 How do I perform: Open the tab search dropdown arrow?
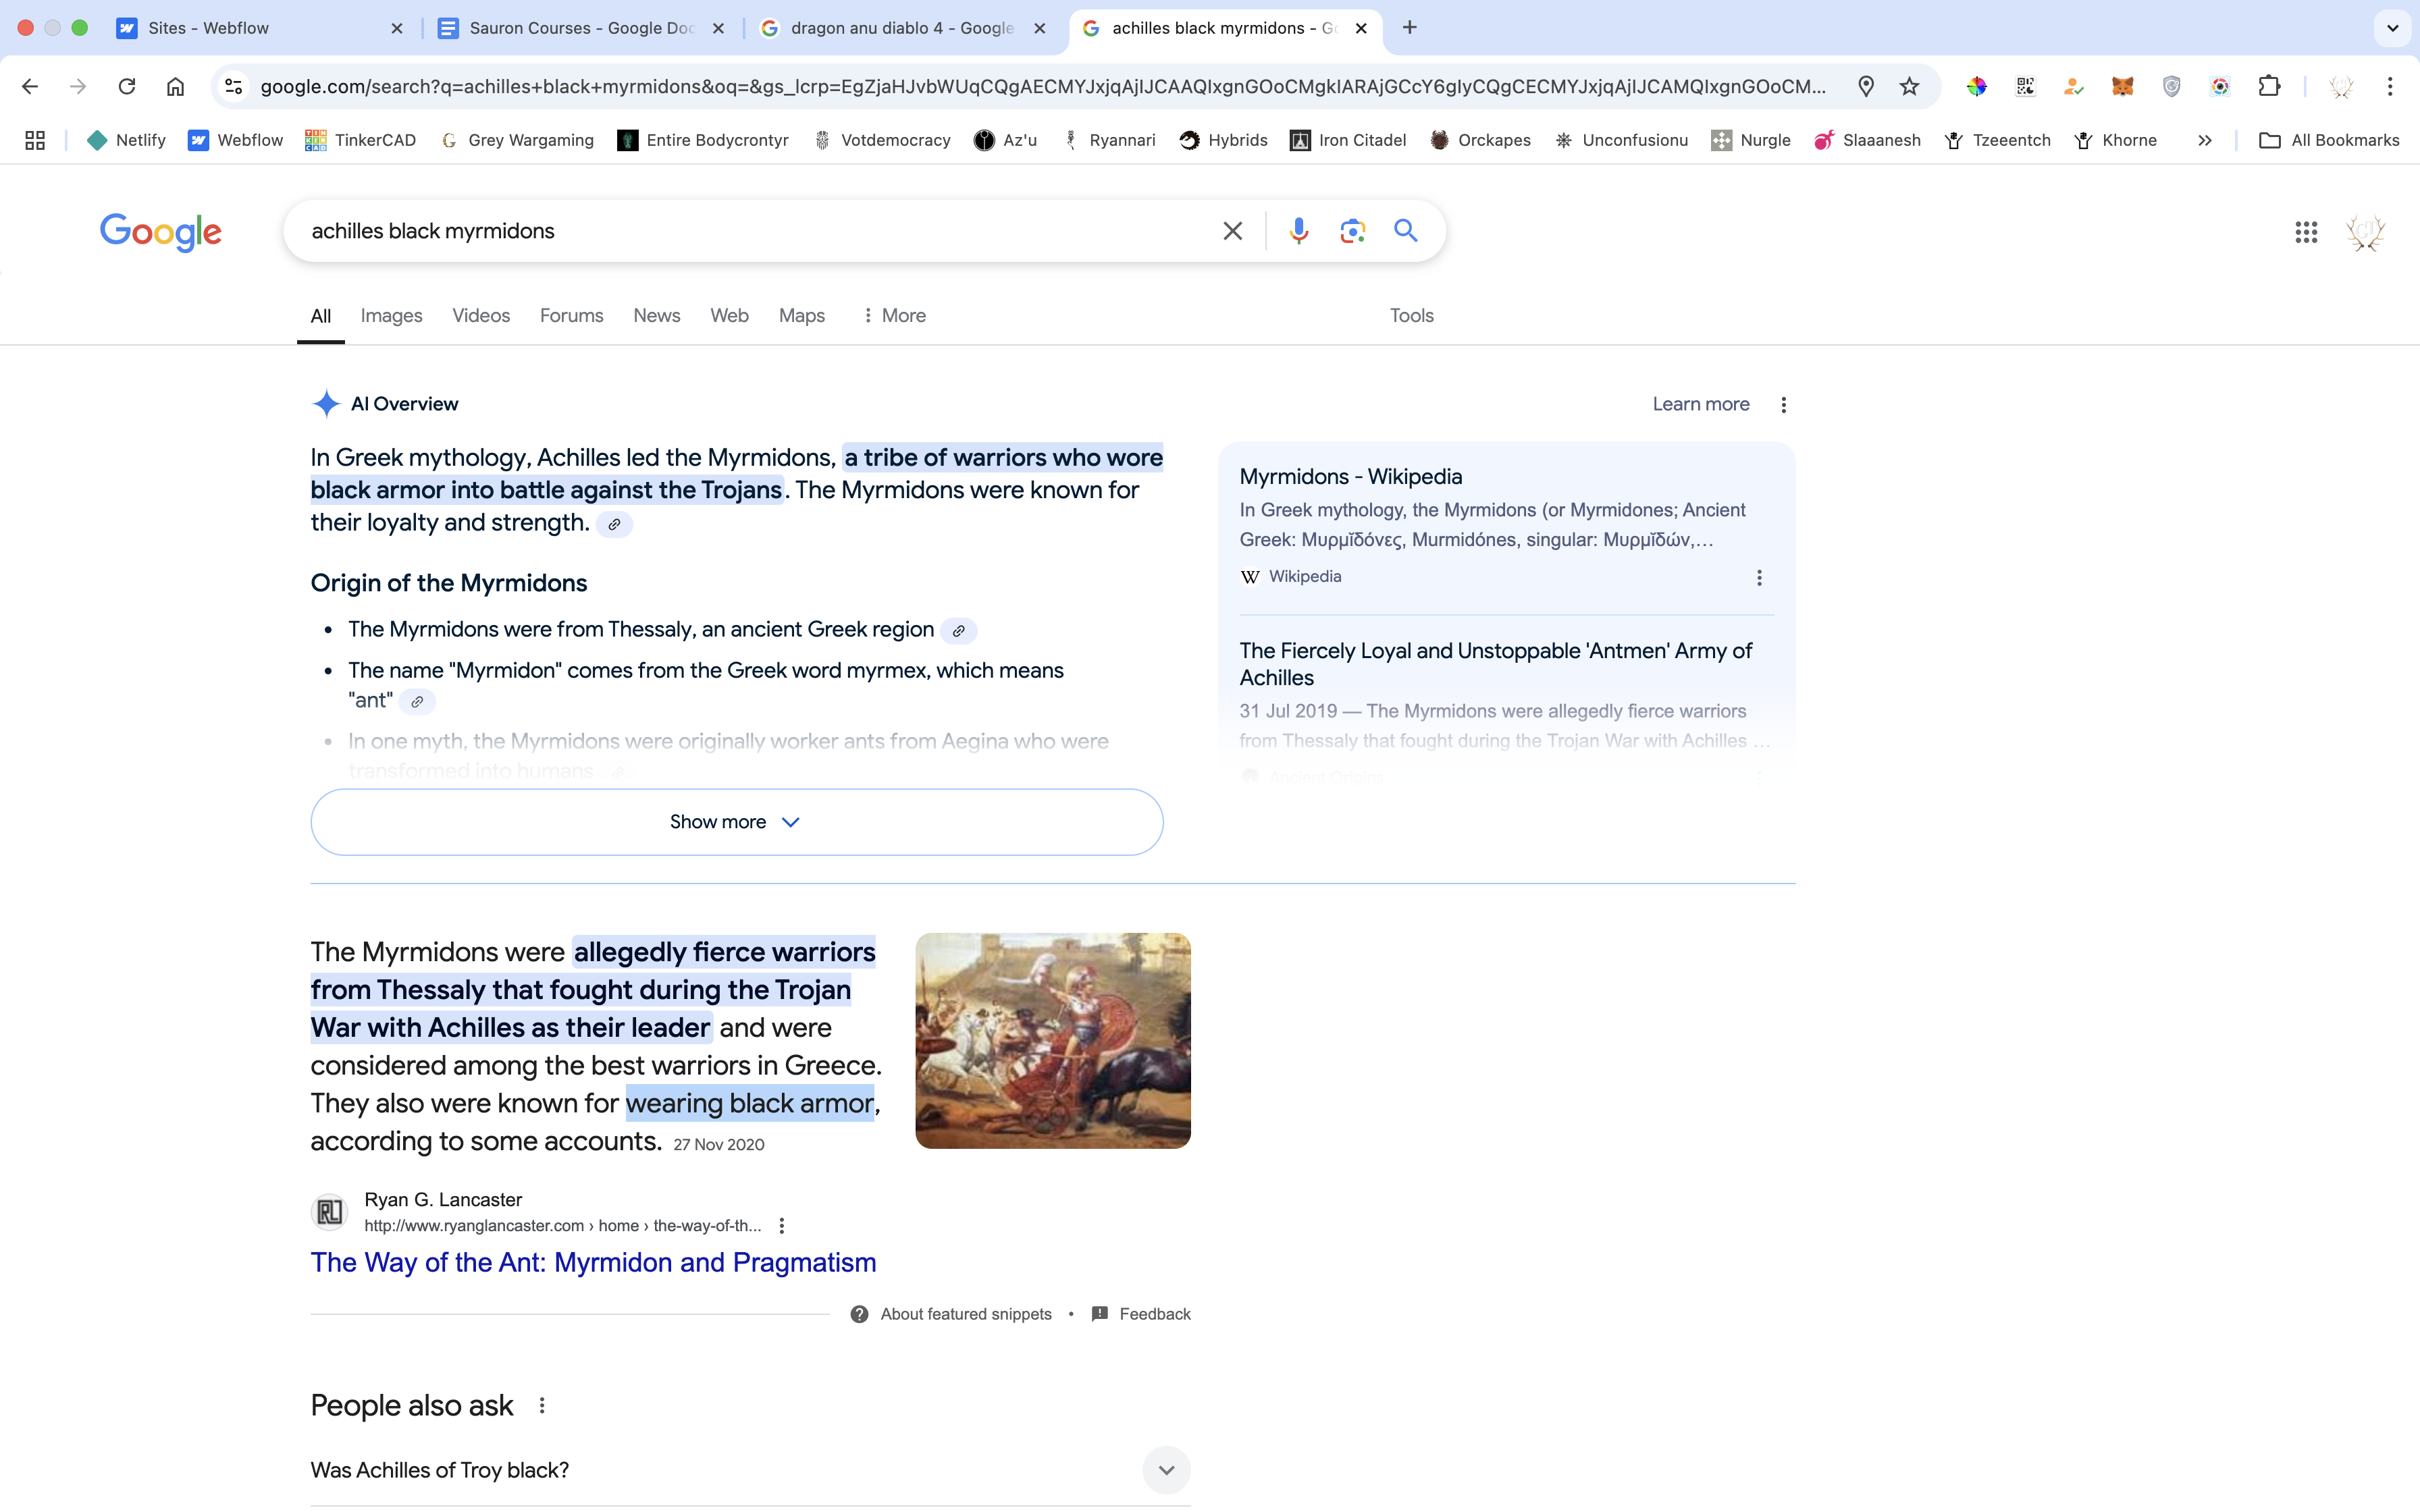coord(2392,28)
